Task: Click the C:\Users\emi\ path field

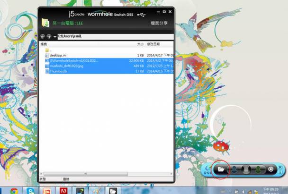Action: click(x=116, y=36)
